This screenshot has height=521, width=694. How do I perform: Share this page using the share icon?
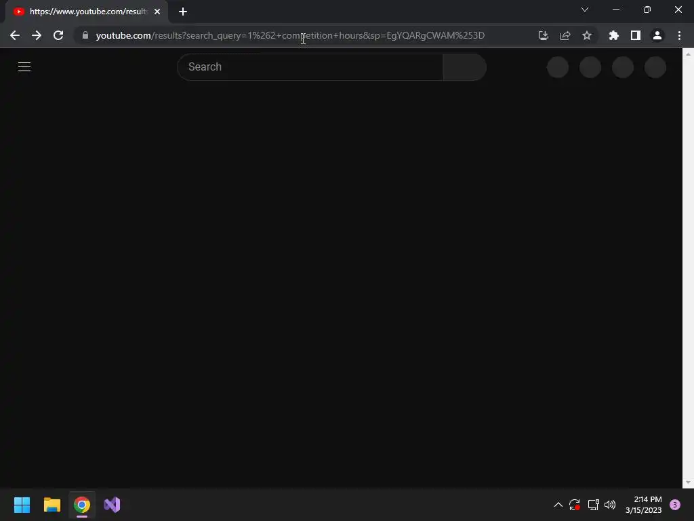565,35
